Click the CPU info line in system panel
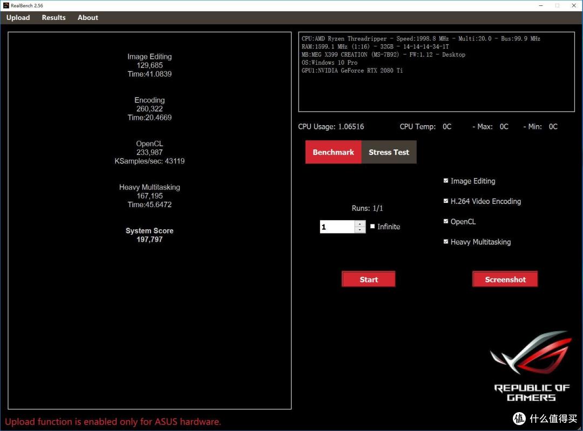The width and height of the screenshot is (583, 431). click(x=421, y=39)
